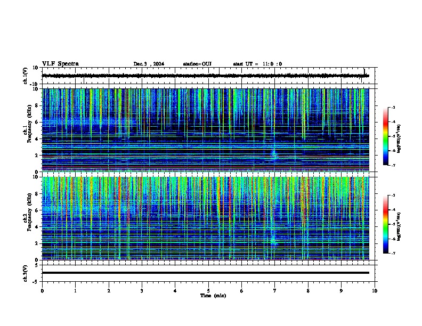Click the "1" tick on the time axis
This screenshot has height=326, width=422.
[75, 291]
